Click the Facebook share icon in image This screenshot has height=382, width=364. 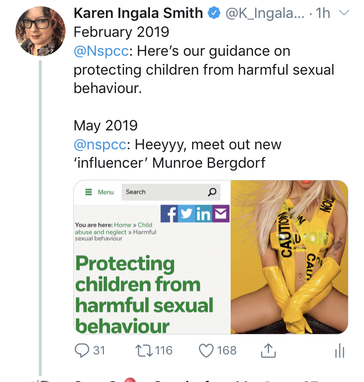point(169,213)
